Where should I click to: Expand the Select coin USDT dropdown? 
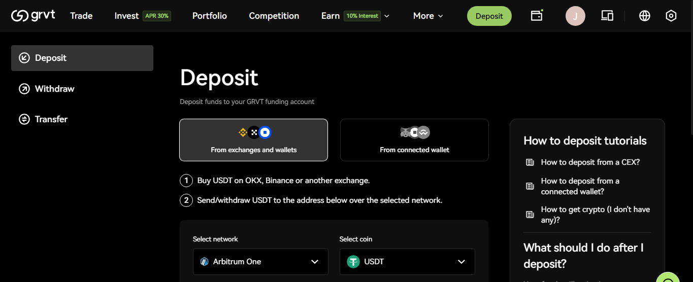[407, 262]
